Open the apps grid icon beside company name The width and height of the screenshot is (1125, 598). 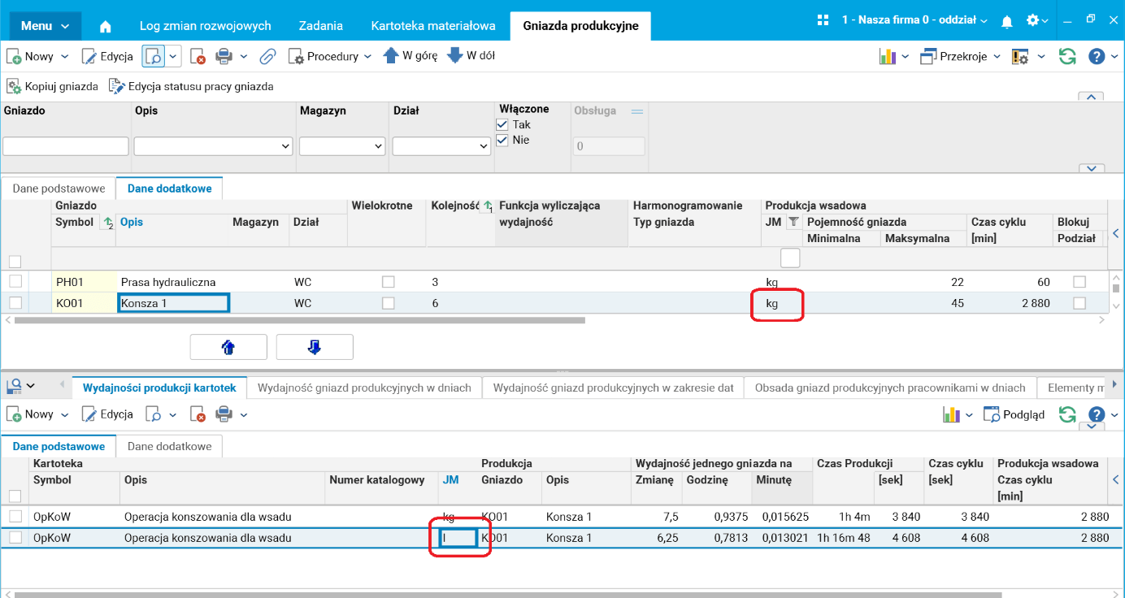(823, 20)
